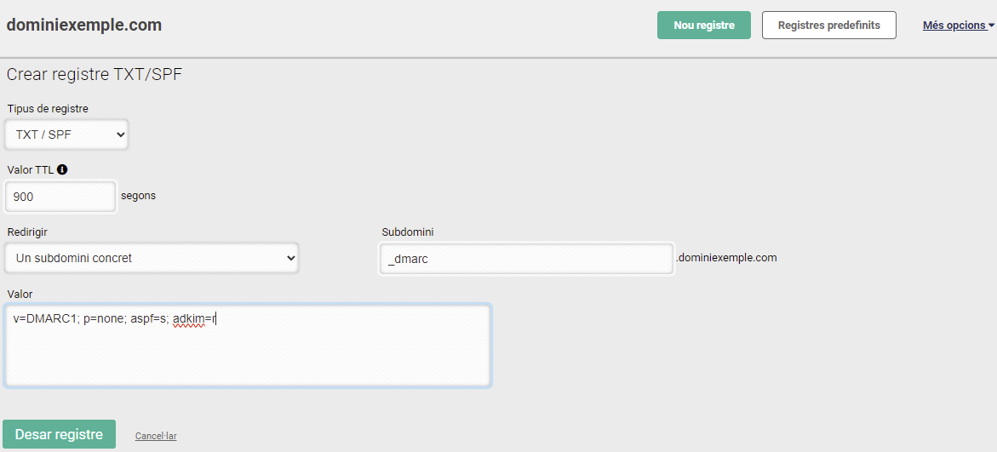Click the Valor TTL label
Screen dimensions: 997x452
pyautogui.click(x=31, y=169)
